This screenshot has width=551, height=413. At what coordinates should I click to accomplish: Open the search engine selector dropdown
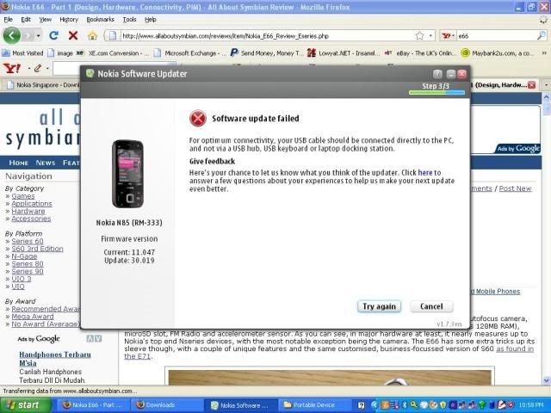click(x=449, y=36)
